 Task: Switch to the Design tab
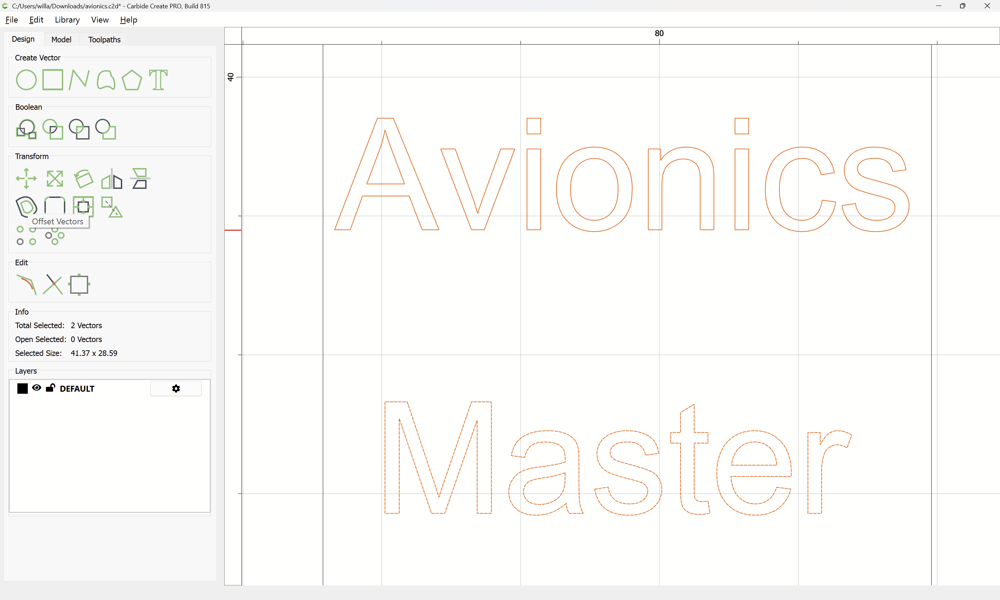pyautogui.click(x=23, y=39)
